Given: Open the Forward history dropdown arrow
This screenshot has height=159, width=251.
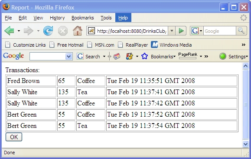Looking at the screenshot, I should pos(38,31).
